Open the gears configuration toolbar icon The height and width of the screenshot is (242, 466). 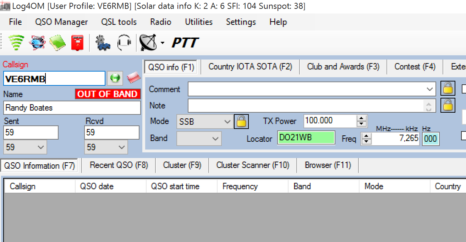point(103,43)
